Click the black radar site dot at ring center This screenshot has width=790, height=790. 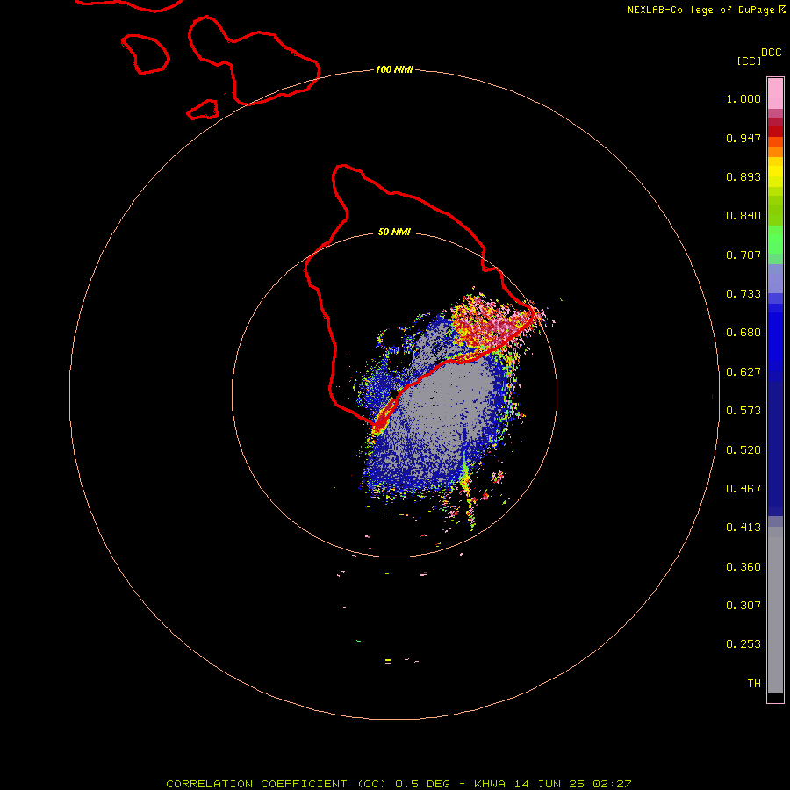coord(394,394)
